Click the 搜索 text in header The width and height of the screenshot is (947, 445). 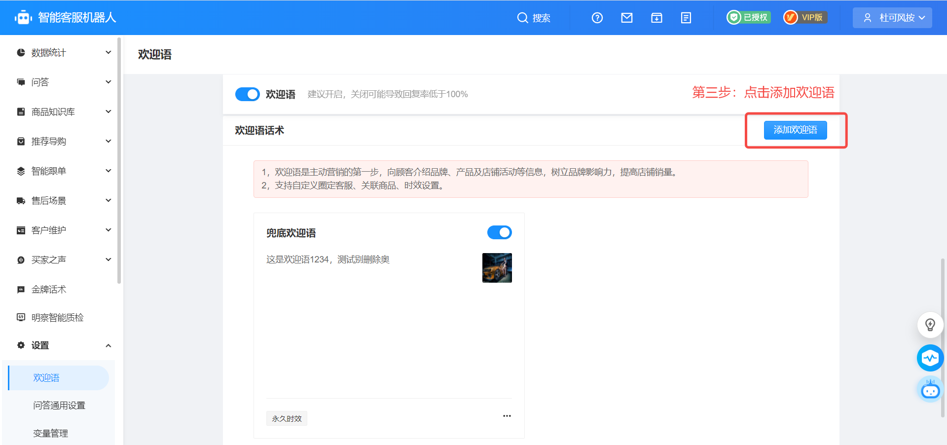pos(542,18)
